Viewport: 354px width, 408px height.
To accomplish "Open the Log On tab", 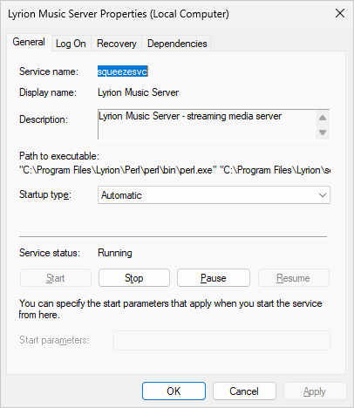I will coord(71,44).
